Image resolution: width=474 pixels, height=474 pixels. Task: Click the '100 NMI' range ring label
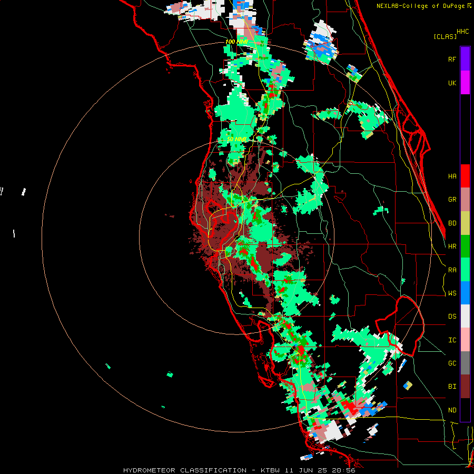pyautogui.click(x=236, y=42)
